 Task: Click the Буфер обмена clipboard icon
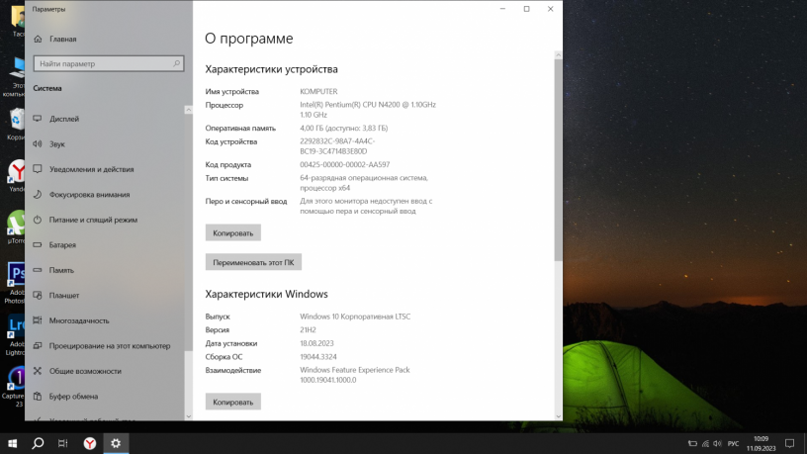(38, 396)
